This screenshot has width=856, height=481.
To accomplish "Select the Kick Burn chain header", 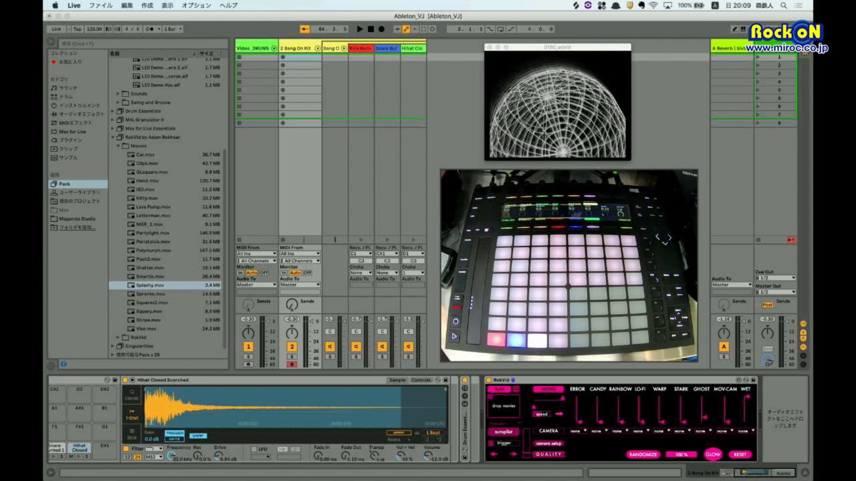I will coord(361,48).
